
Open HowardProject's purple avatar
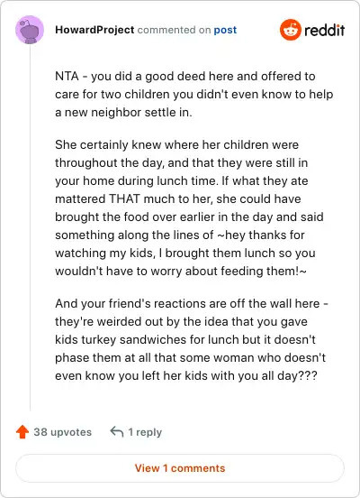coord(30,30)
